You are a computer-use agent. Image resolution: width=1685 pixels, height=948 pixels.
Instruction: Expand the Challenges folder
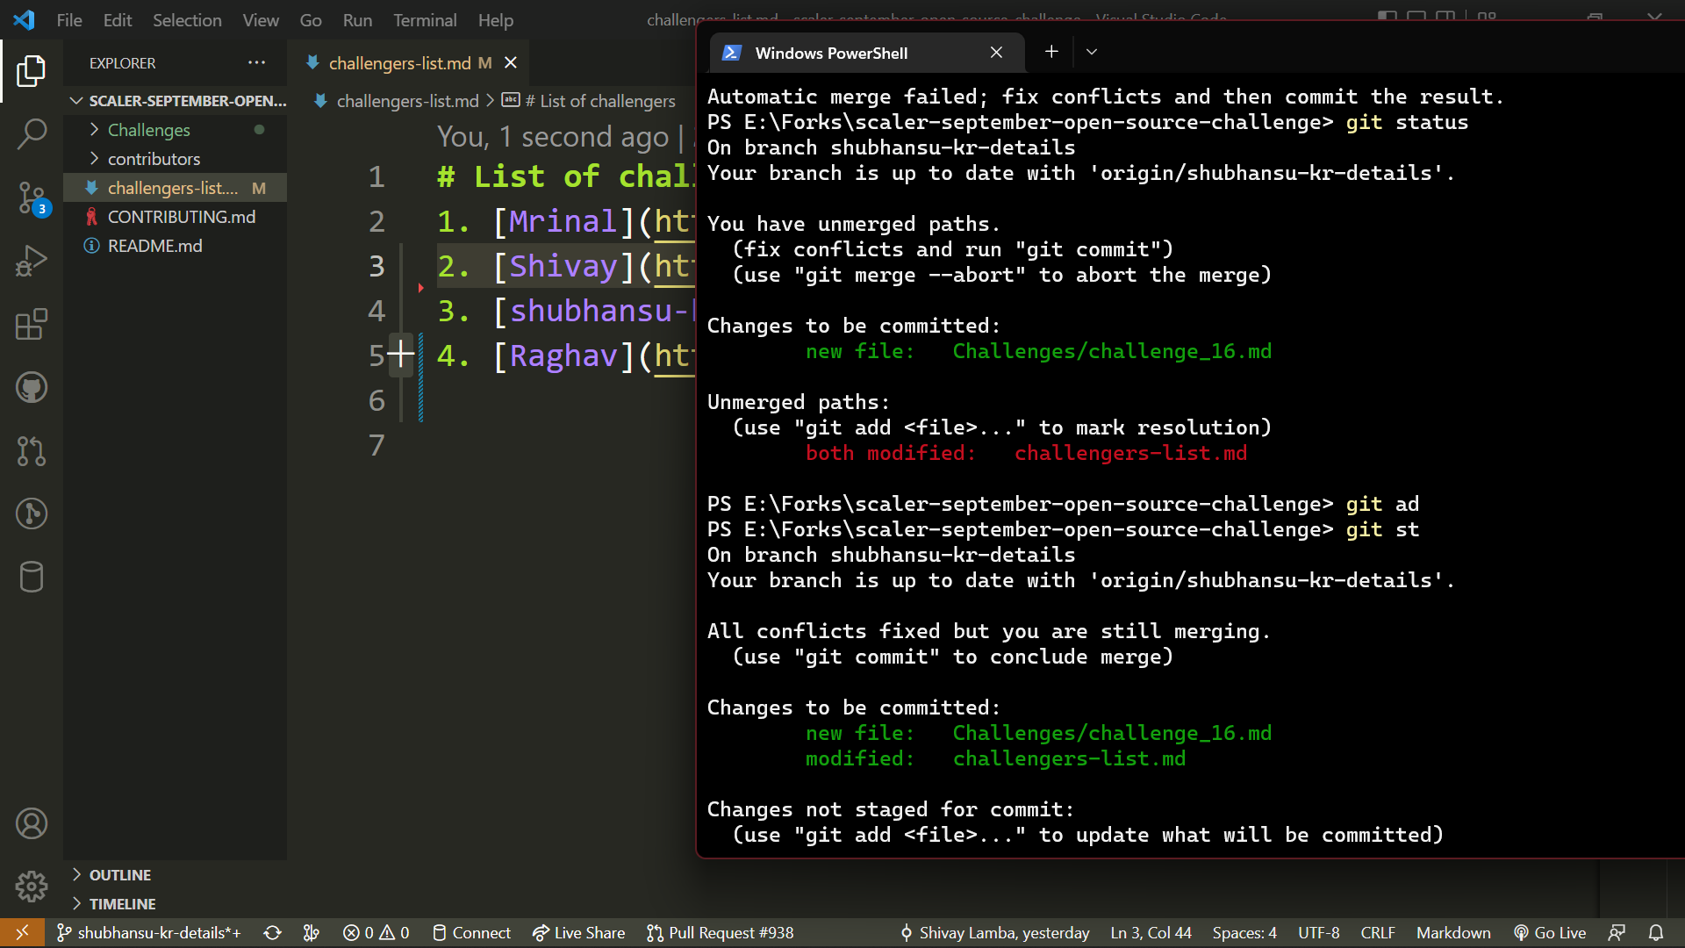147,129
